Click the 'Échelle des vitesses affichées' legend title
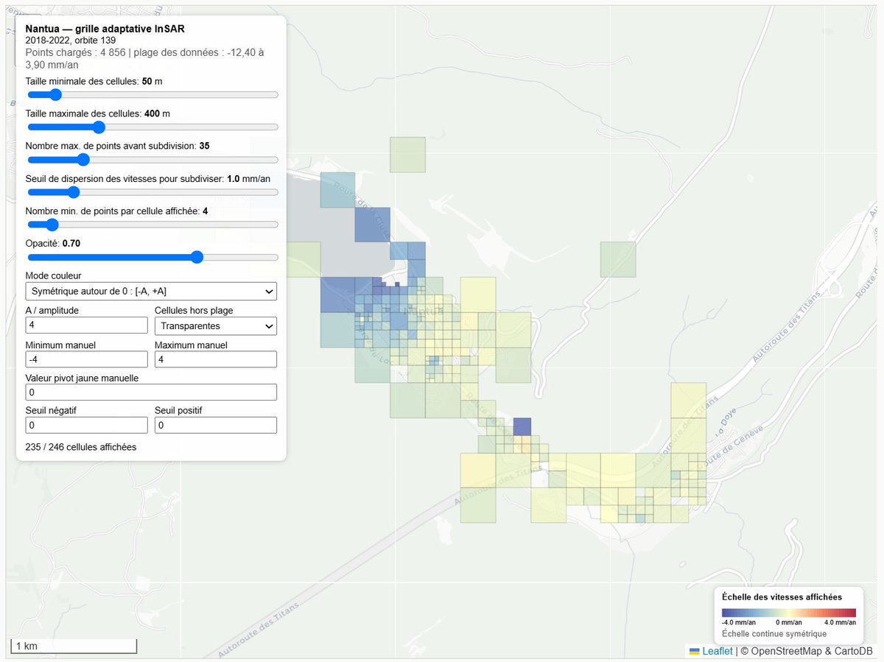Viewport: 884px width, 662px height. 782,597
